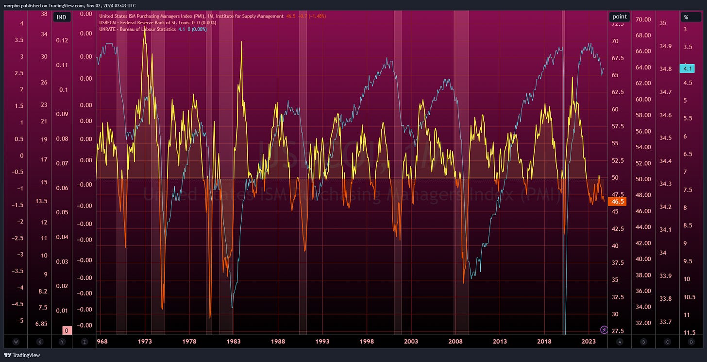
Task: Click the C scale mode button
Action: click(x=667, y=342)
